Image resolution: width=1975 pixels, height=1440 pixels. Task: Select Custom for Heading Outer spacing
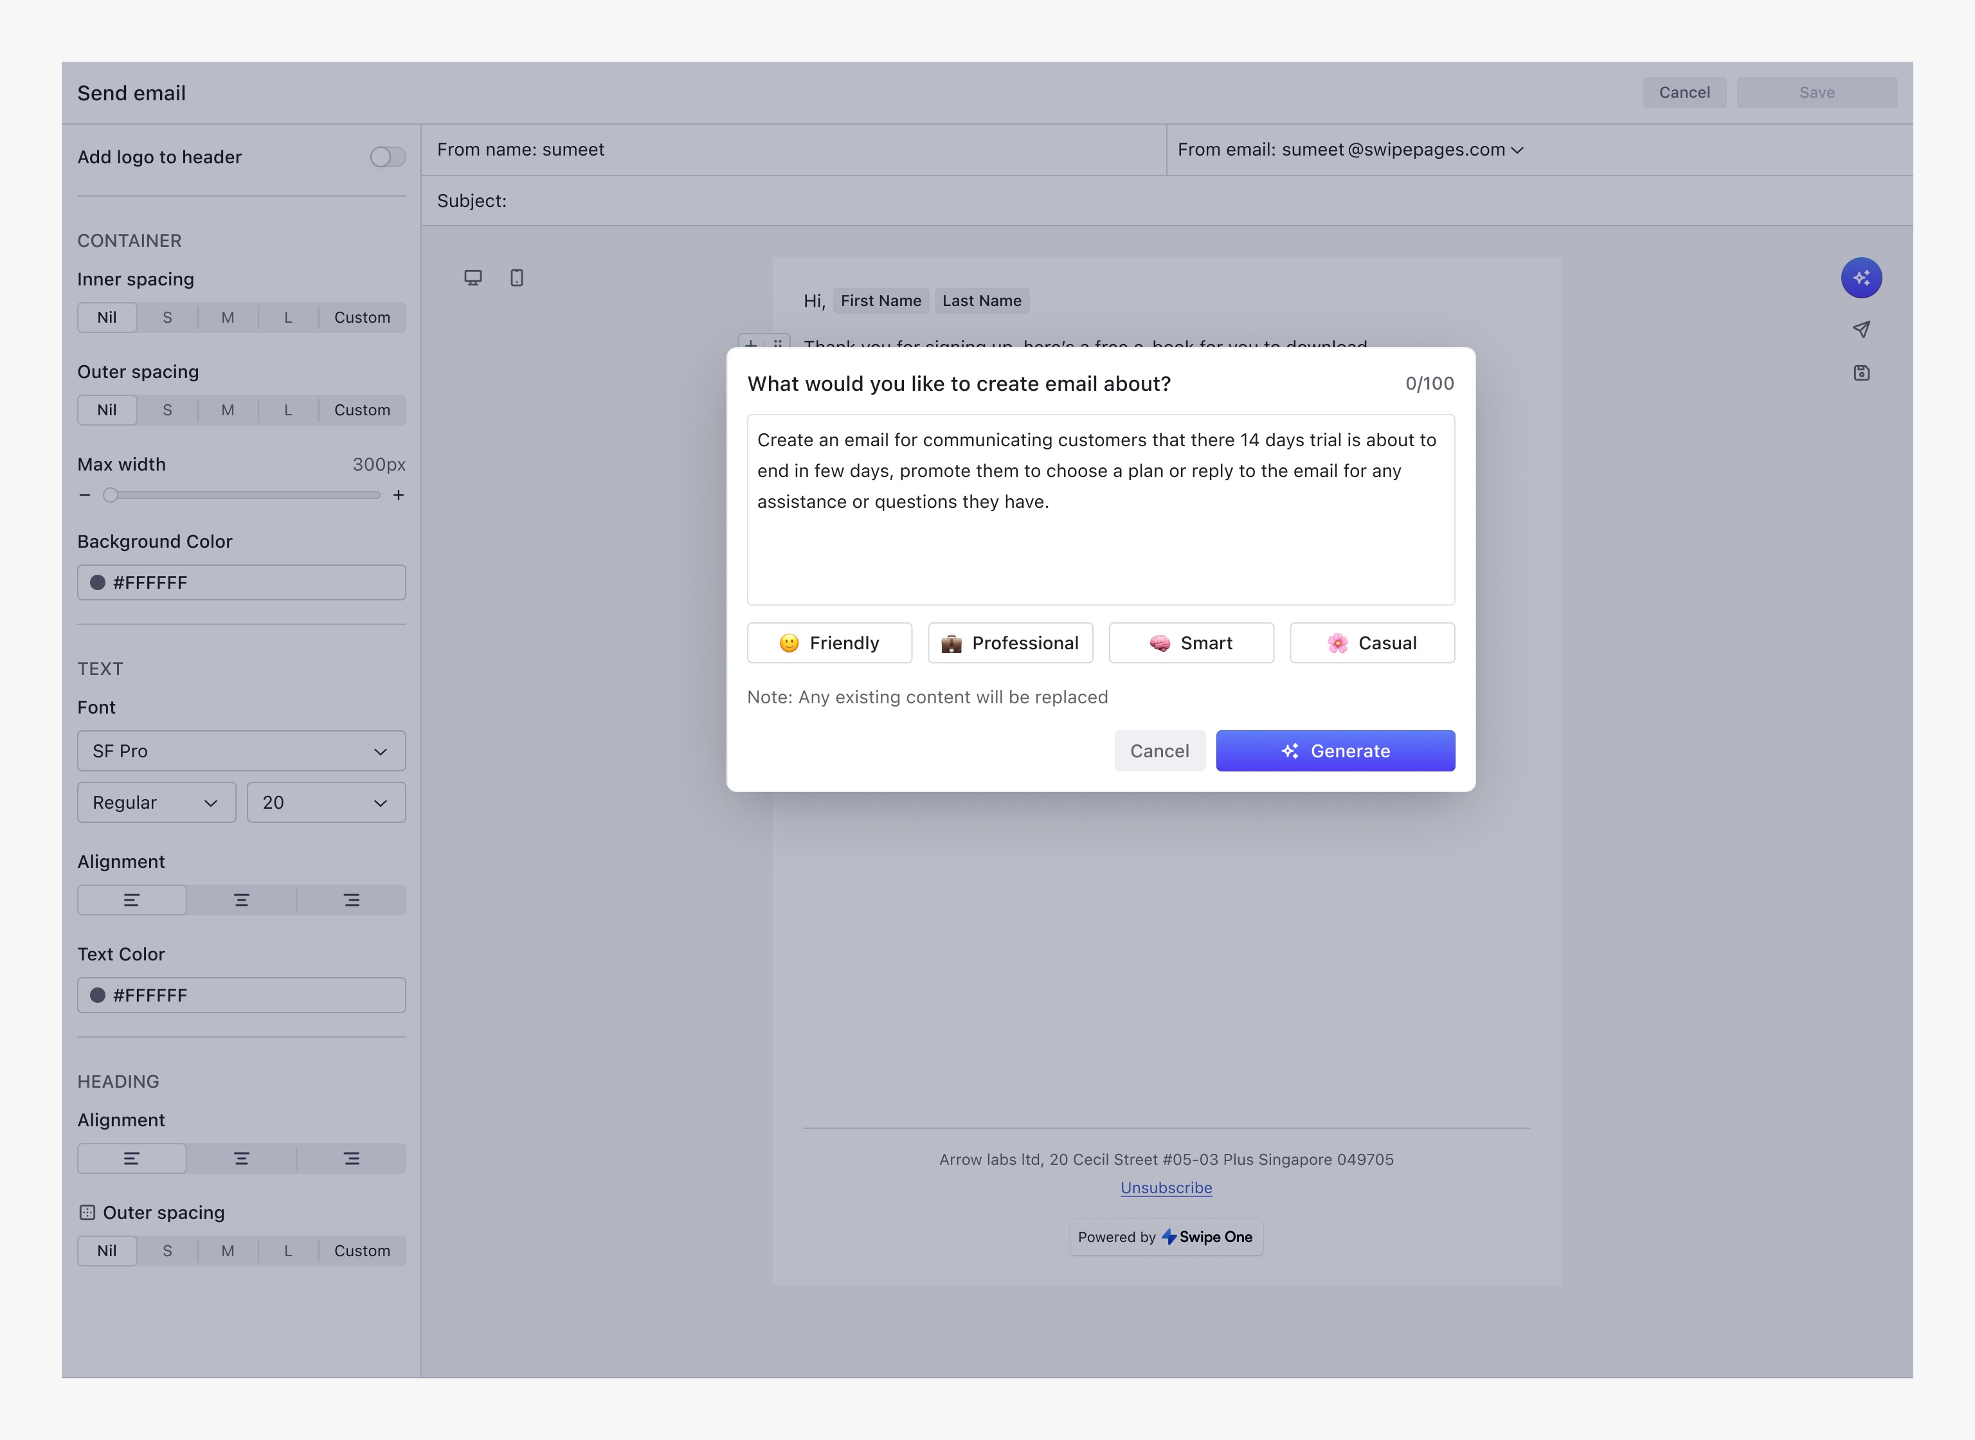[362, 1251]
